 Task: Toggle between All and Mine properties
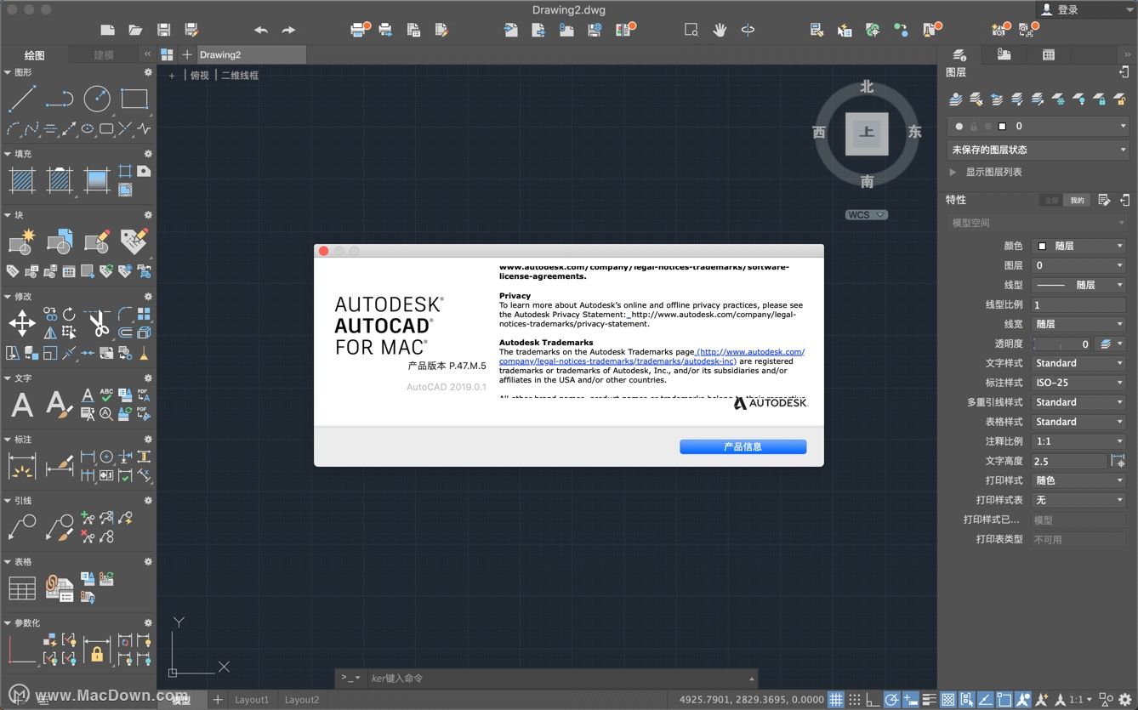[x=1064, y=200]
